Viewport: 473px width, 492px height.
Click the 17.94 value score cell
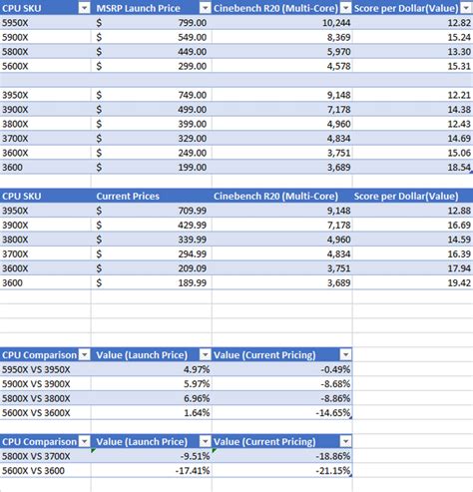click(413, 268)
